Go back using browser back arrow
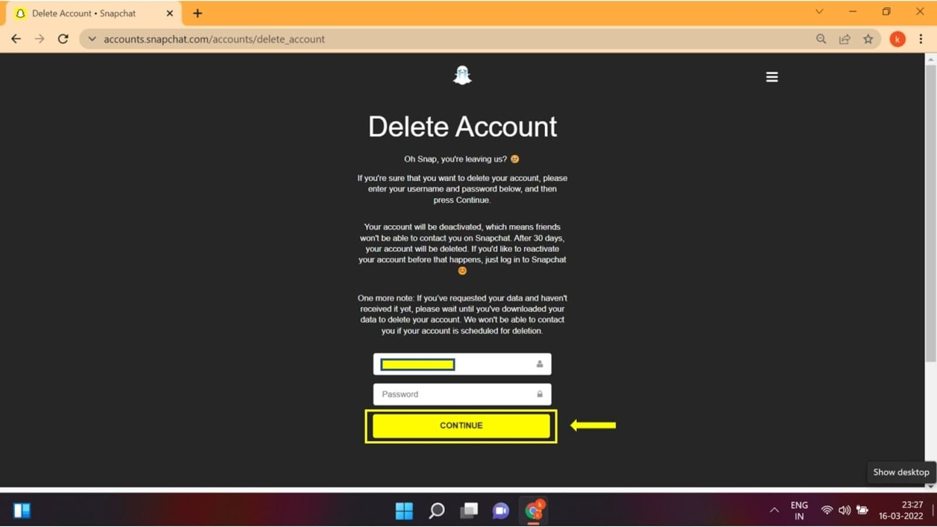 [x=16, y=39]
